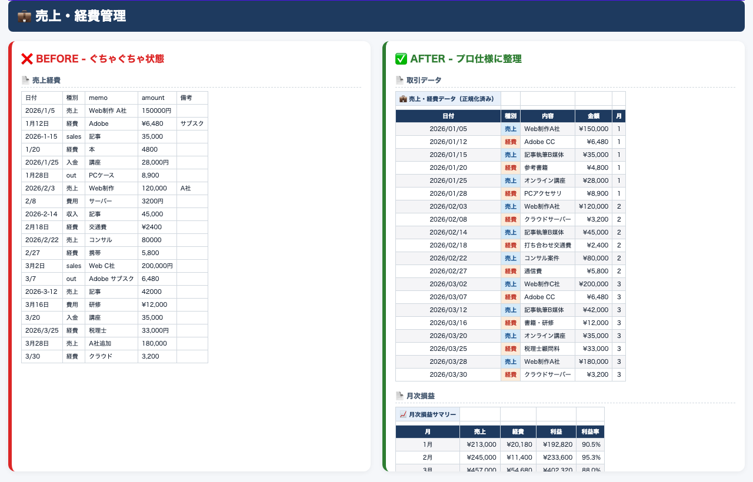Select the 打ち合わせ交通費 cell

(548, 246)
